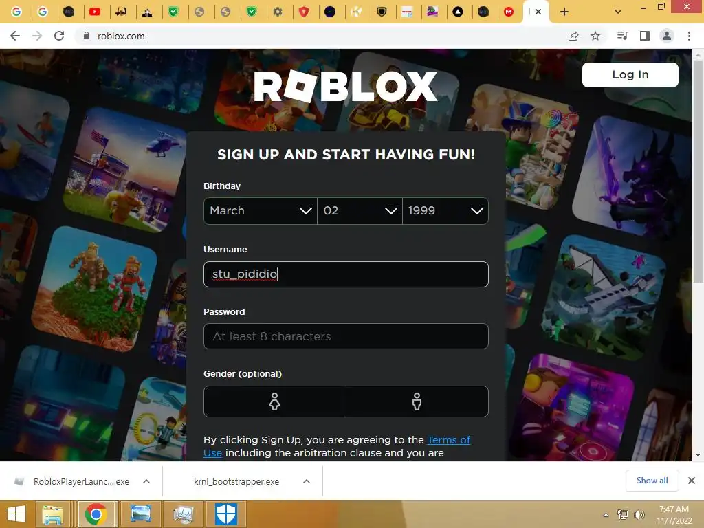704x528 pixels.
Task: Expand krnl_bootstrapper.exe download options arrow
Action: [307, 481]
